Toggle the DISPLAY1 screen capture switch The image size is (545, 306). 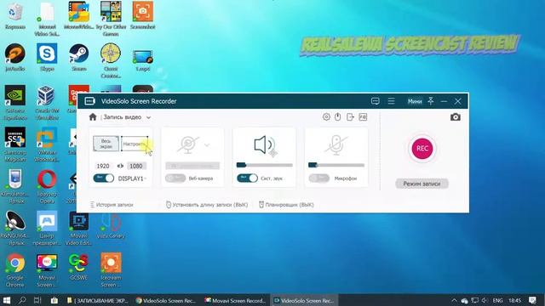104,178
